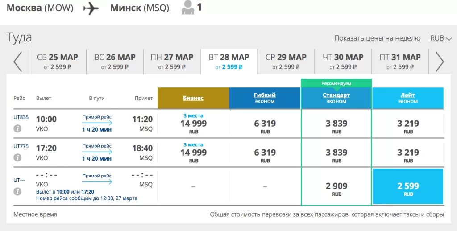Choose 14 999 RUB business fare for UT835
Viewport: 457px width, 231px height.
point(193,124)
